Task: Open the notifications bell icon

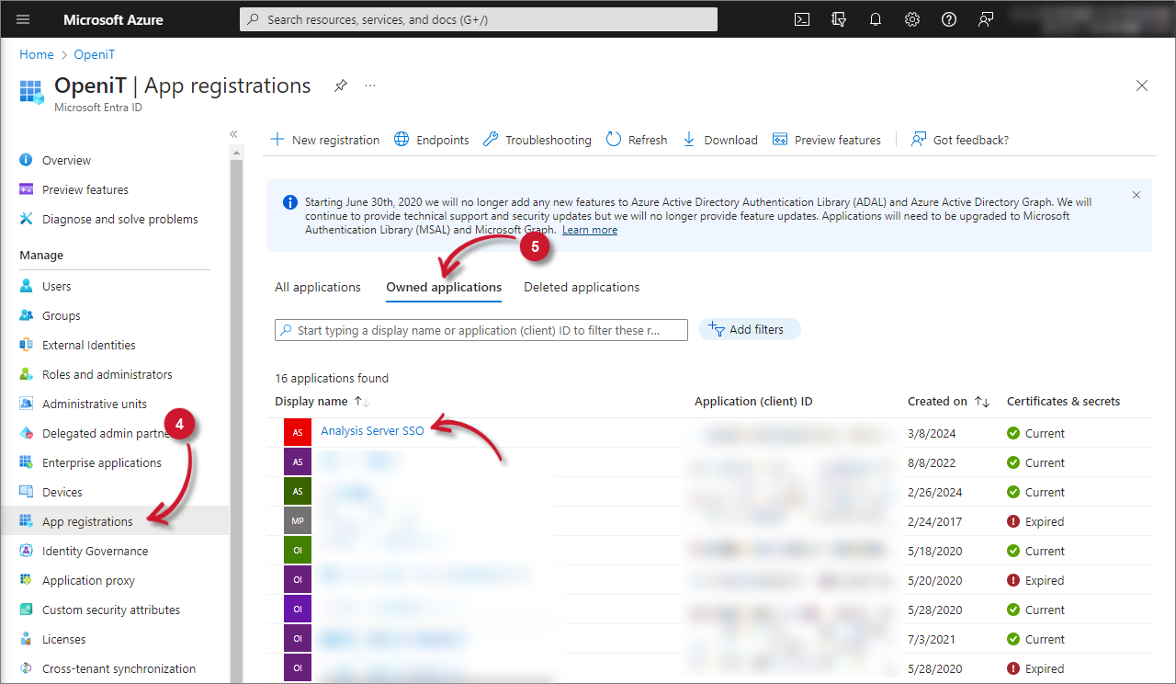Action: (876, 19)
